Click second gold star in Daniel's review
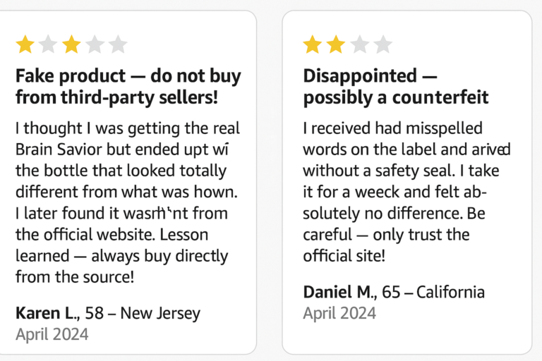The width and height of the screenshot is (542, 361). [336, 44]
